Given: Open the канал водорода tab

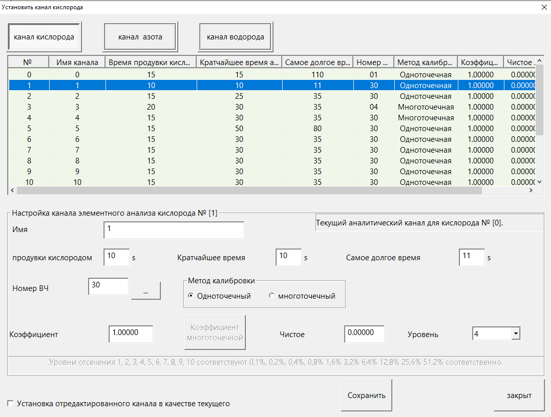Looking at the screenshot, I should pyautogui.click(x=236, y=37).
